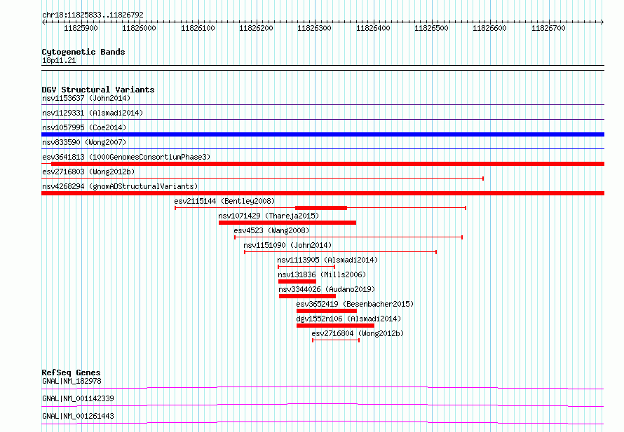Click the chr18:11825833..11826792 coordinate label
Viewport: 624px width, 432px height.
[x=93, y=15]
